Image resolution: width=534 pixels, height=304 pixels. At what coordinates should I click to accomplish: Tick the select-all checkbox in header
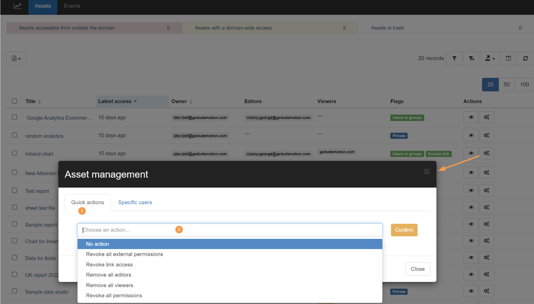pyautogui.click(x=14, y=101)
